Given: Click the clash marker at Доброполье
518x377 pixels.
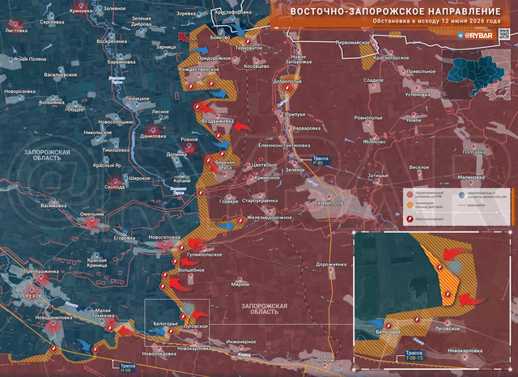Looking at the screenshot, I should pyautogui.click(x=287, y=88).
